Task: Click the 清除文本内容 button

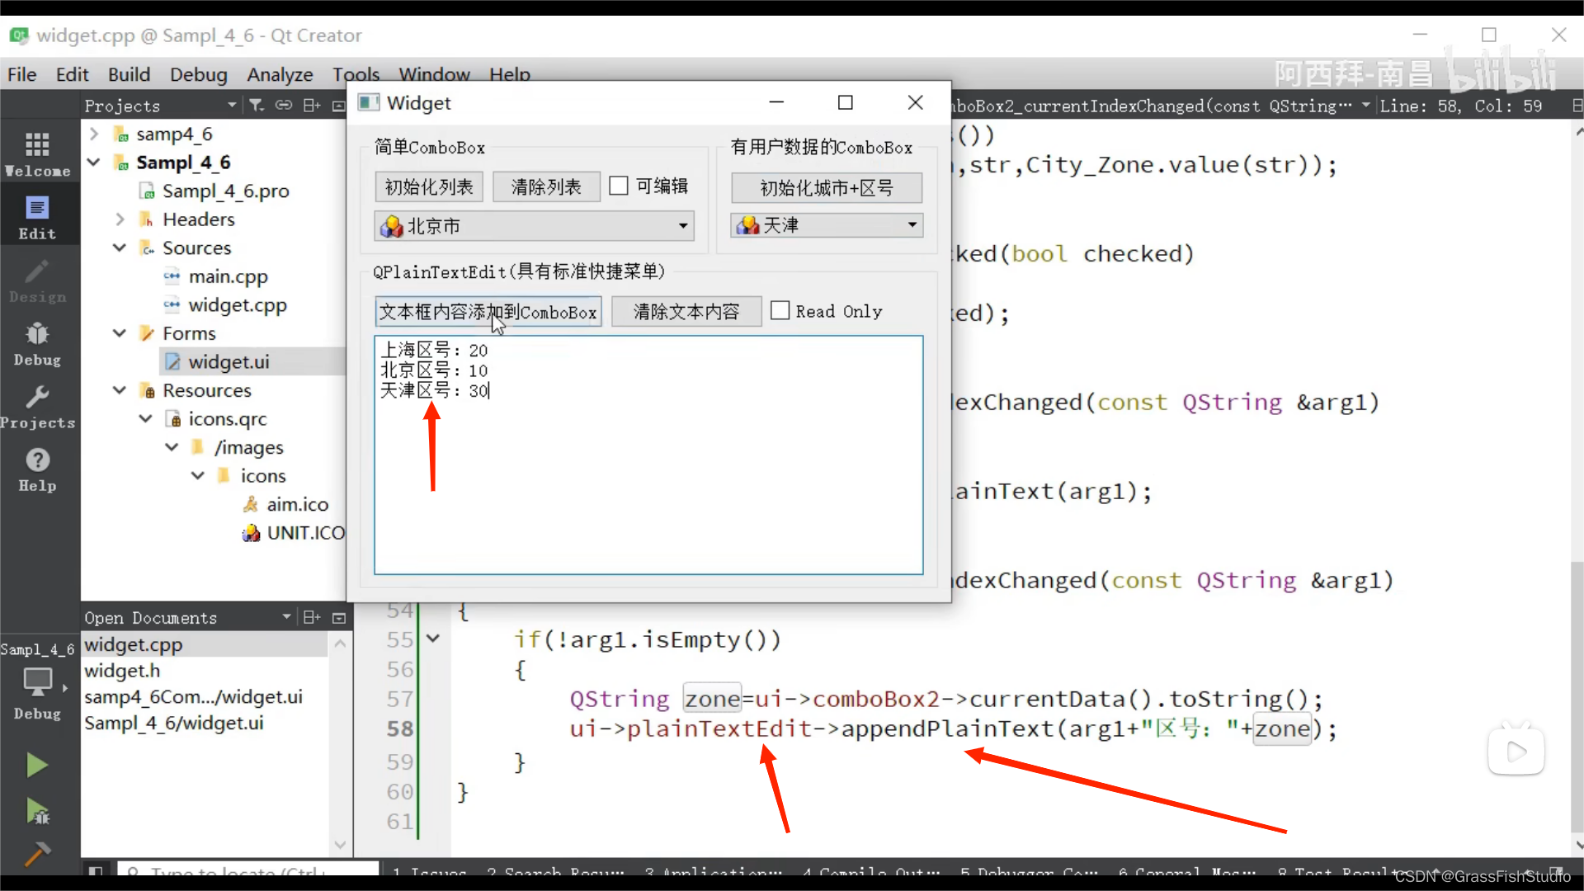Action: pos(686,311)
